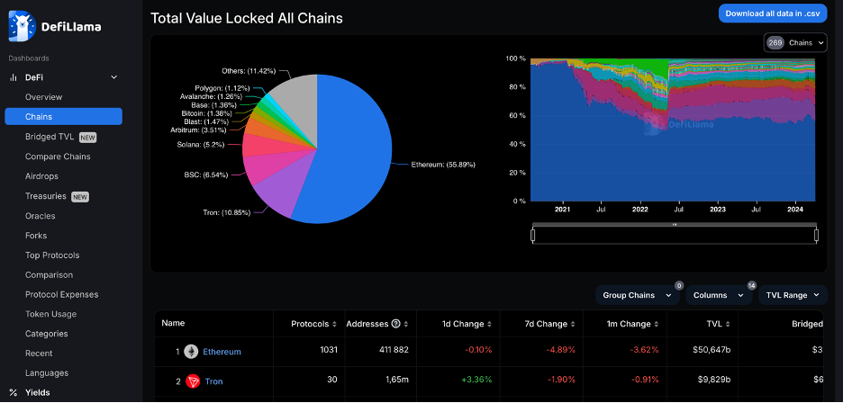Viewport: 843px width, 403px height.
Task: Click the Tron red logo icon
Action: 193,381
